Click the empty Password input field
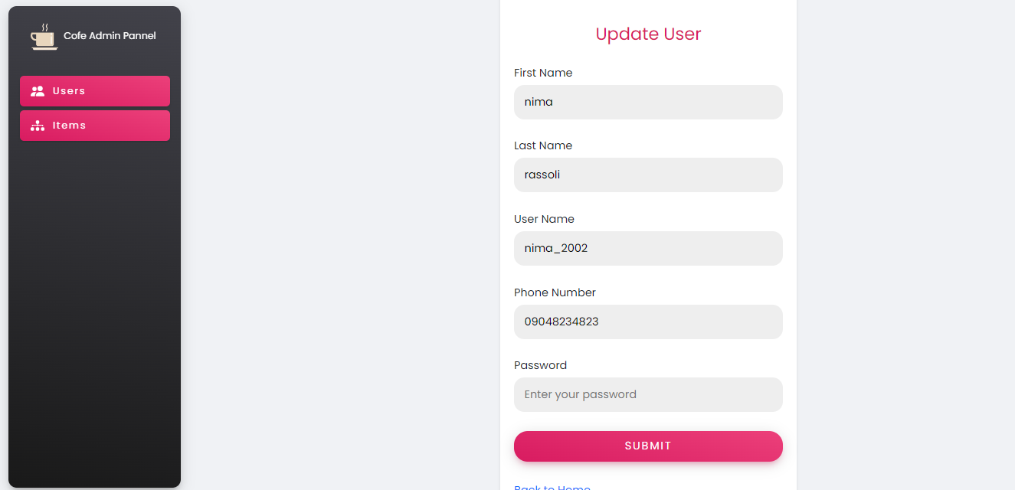Viewport: 1015px width, 490px height. 648,394
